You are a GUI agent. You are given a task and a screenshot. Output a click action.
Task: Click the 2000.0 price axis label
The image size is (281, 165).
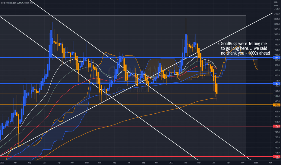click(277, 34)
